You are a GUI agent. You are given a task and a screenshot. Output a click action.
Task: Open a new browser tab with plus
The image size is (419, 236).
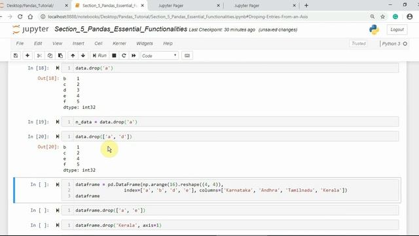[x=306, y=5]
